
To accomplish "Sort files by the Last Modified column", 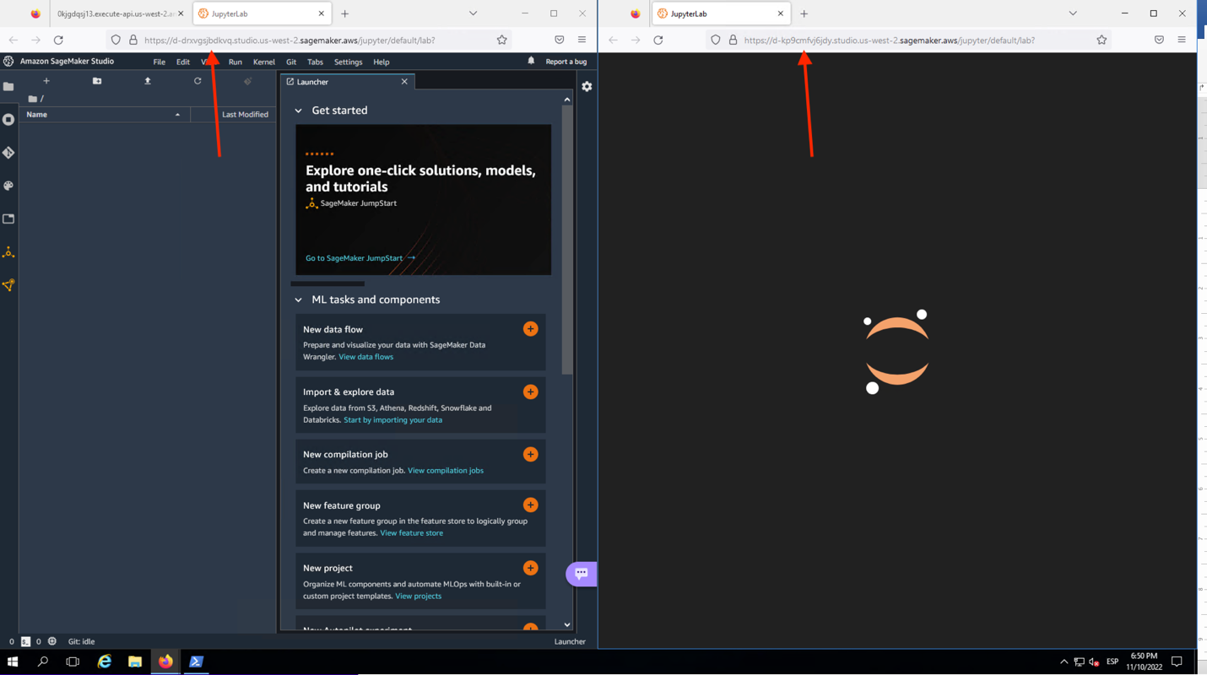I will coord(234,115).
